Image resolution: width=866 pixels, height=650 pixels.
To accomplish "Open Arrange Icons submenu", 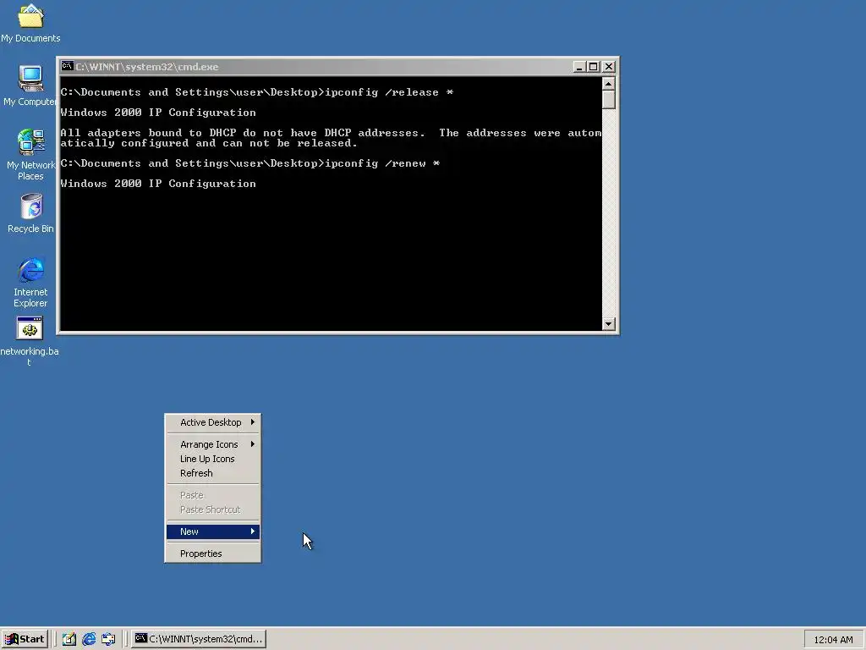I will 212,444.
